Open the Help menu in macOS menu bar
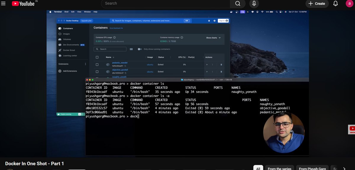 coord(95,12)
